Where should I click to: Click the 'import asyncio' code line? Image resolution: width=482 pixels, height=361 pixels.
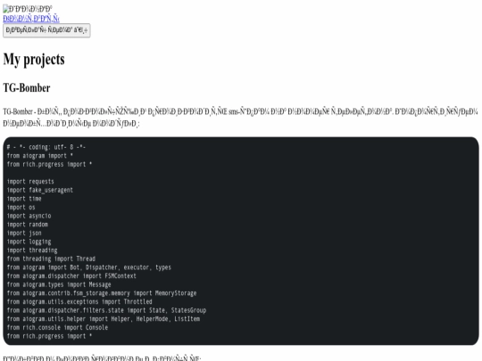pos(29,216)
